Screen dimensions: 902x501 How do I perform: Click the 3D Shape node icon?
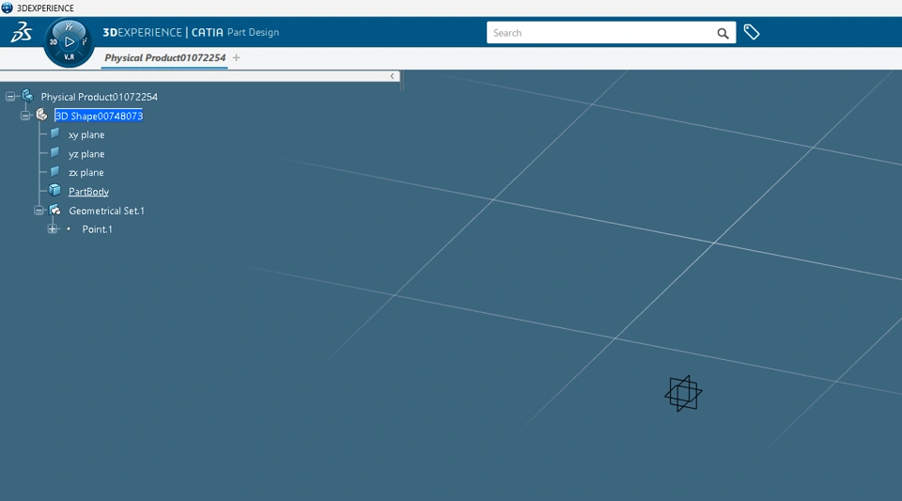(41, 115)
